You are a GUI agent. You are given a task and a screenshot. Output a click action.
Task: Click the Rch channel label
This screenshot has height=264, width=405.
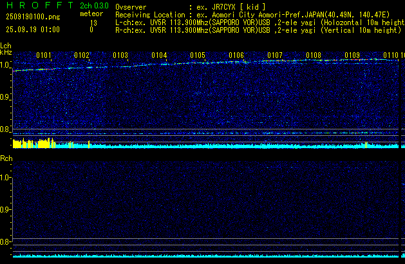coord(6,158)
